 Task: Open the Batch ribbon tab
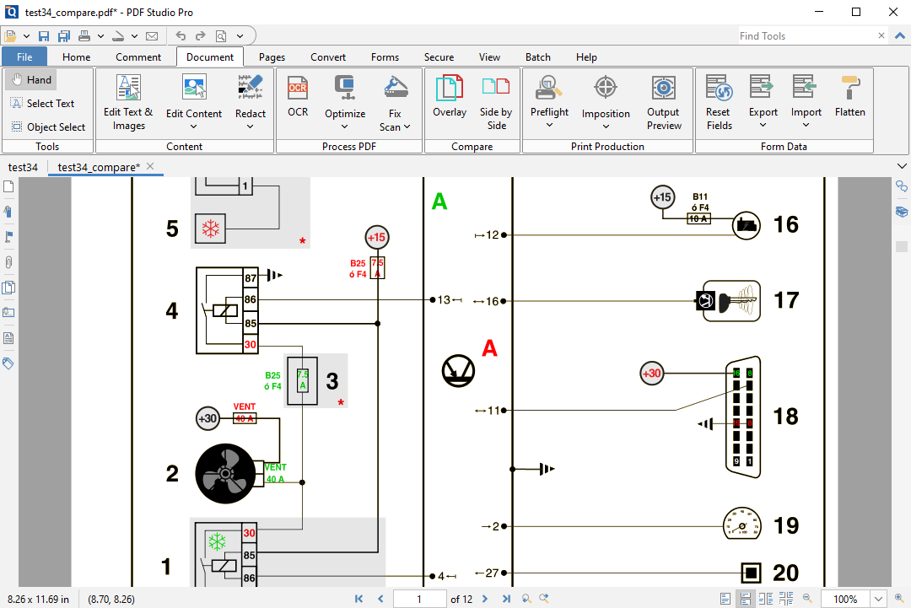click(x=537, y=56)
